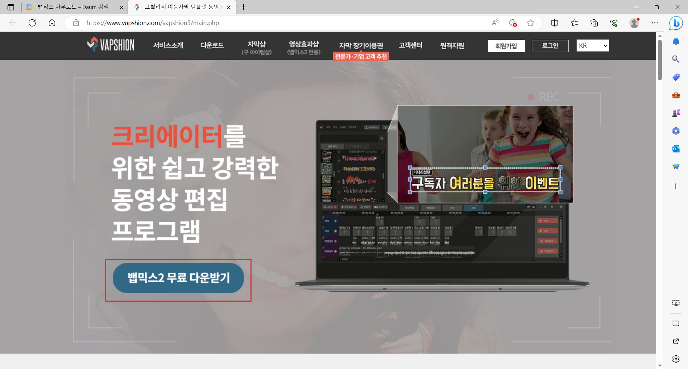Click the scrollbar up arrow

click(x=660, y=35)
